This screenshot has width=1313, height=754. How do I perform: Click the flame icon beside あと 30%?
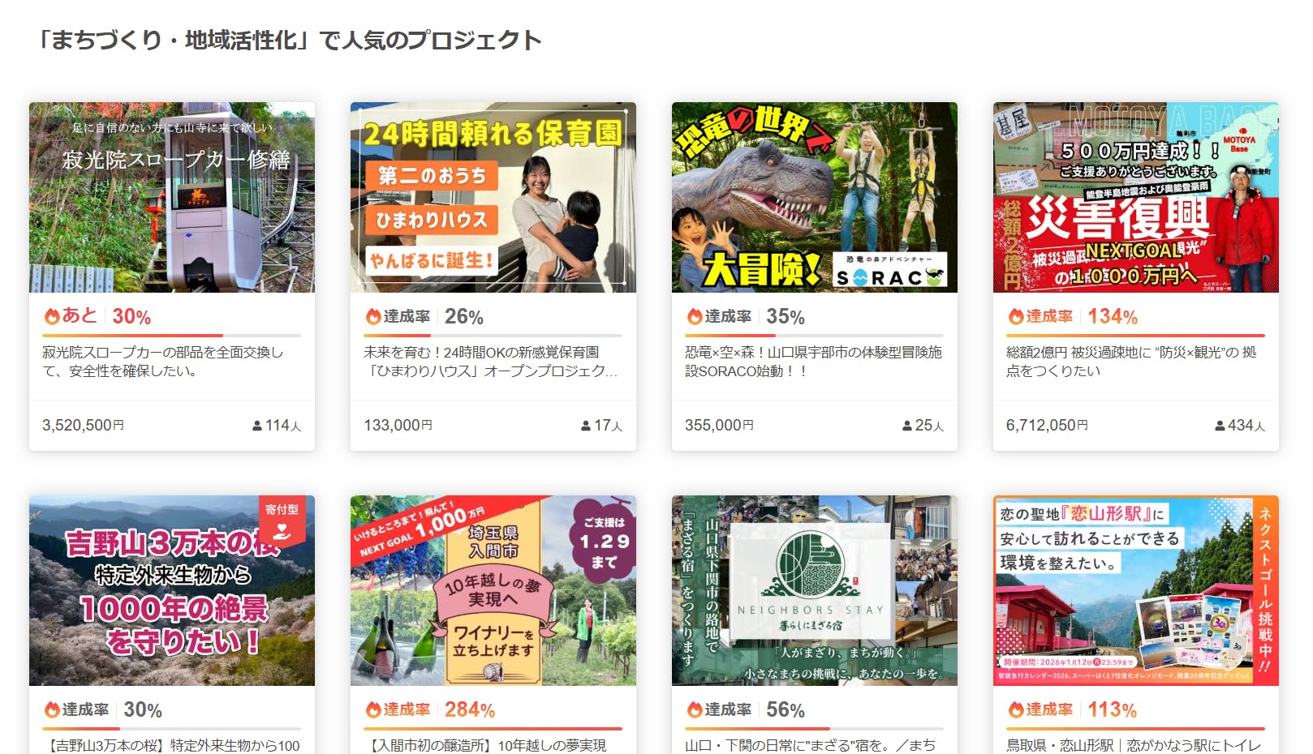52,316
